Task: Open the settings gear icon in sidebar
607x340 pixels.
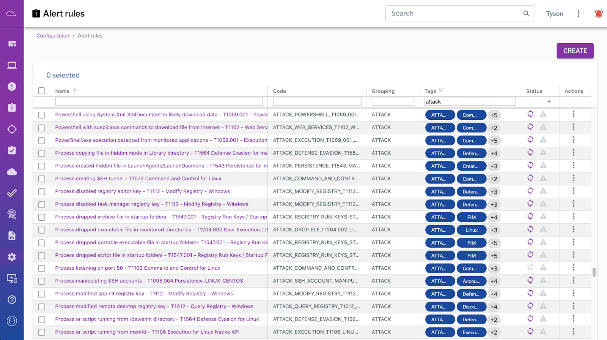Action: pos(12,257)
